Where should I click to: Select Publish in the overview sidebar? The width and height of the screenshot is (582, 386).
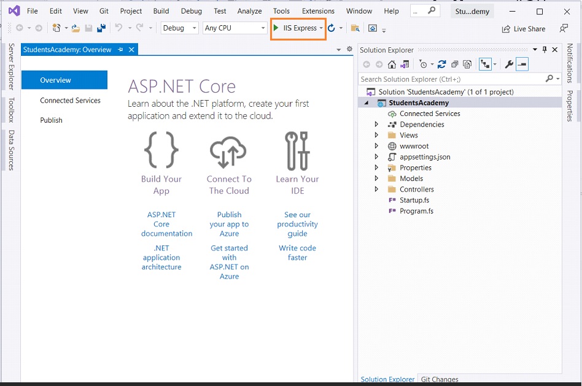(51, 120)
